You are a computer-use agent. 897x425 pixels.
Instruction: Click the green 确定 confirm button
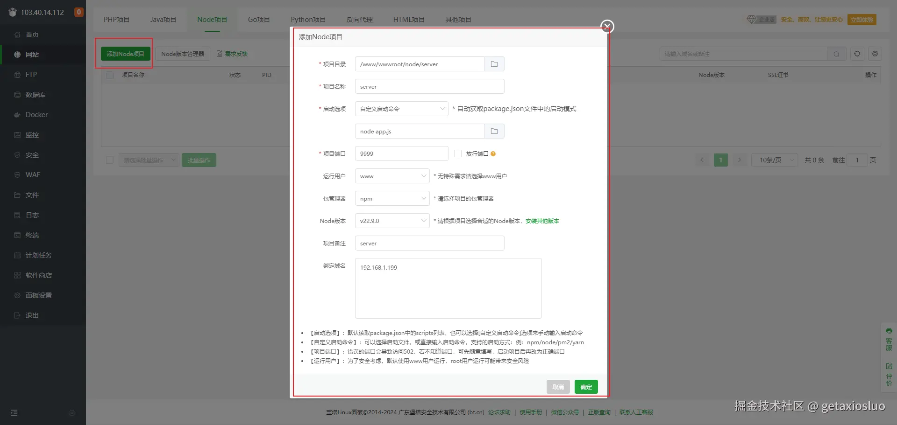586,387
